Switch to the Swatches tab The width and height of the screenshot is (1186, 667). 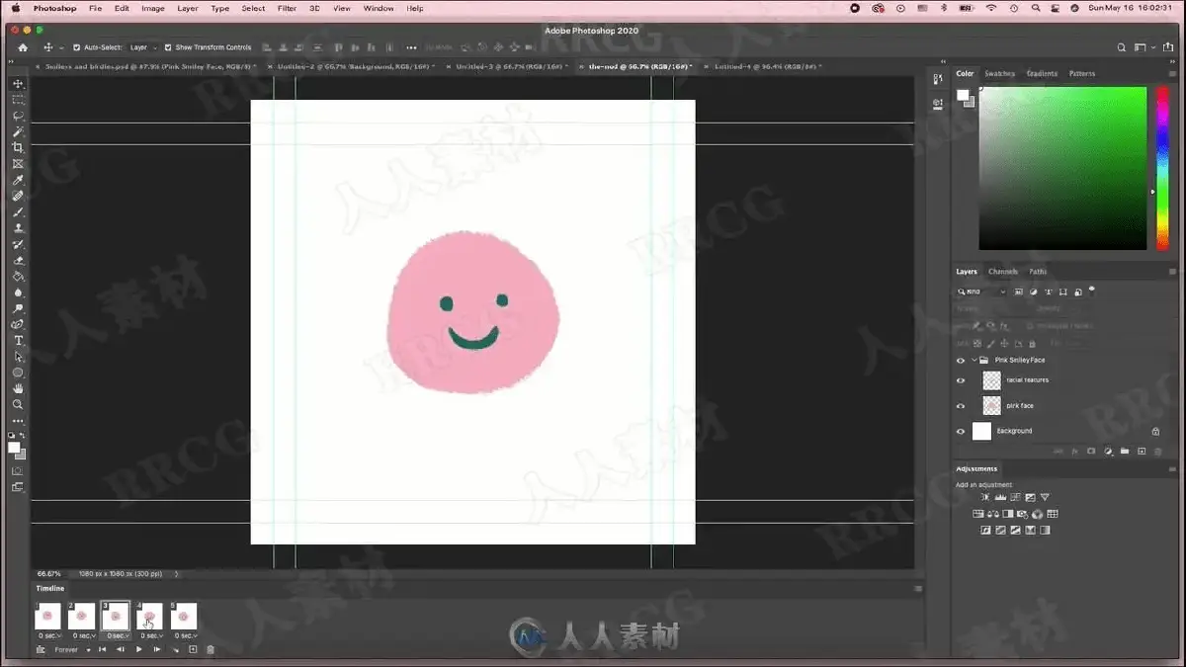[x=999, y=73]
